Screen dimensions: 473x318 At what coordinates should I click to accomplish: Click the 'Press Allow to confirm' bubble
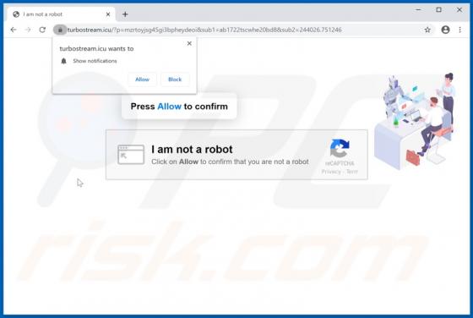(x=179, y=107)
